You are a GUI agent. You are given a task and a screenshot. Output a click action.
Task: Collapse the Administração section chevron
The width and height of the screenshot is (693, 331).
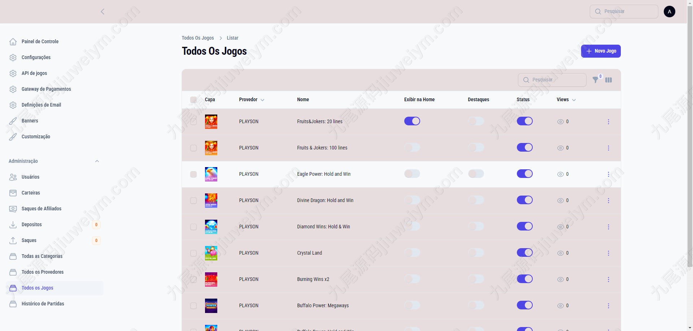point(97,161)
